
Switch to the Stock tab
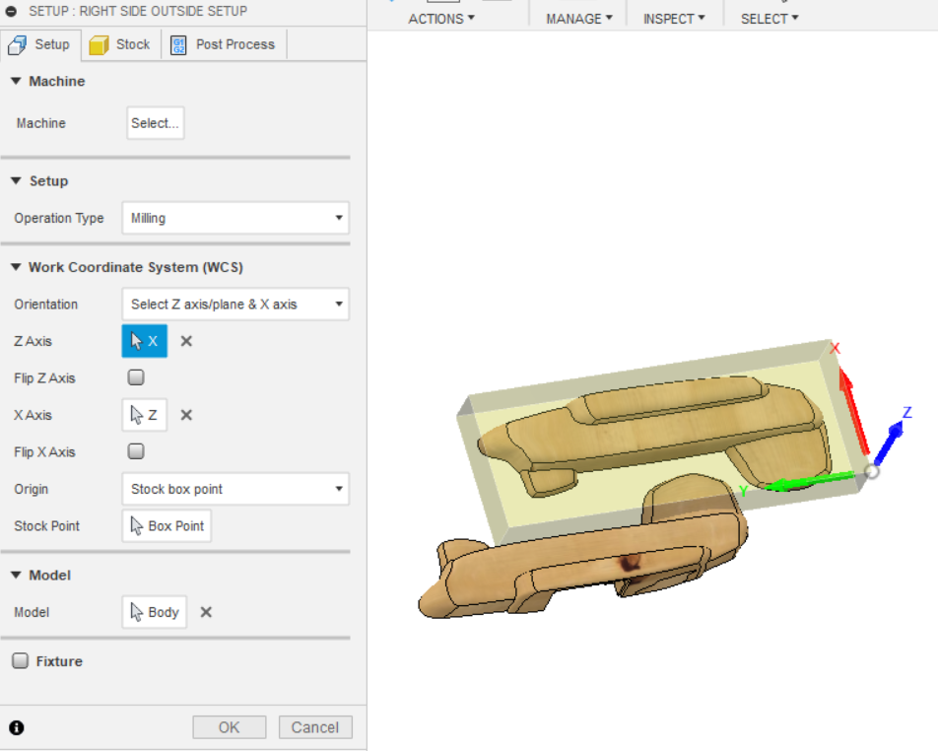point(119,43)
